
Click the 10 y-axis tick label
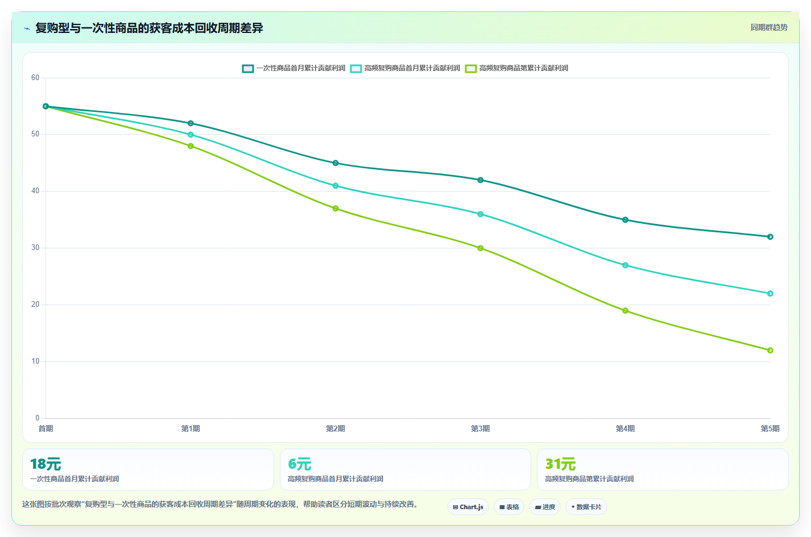tap(35, 361)
